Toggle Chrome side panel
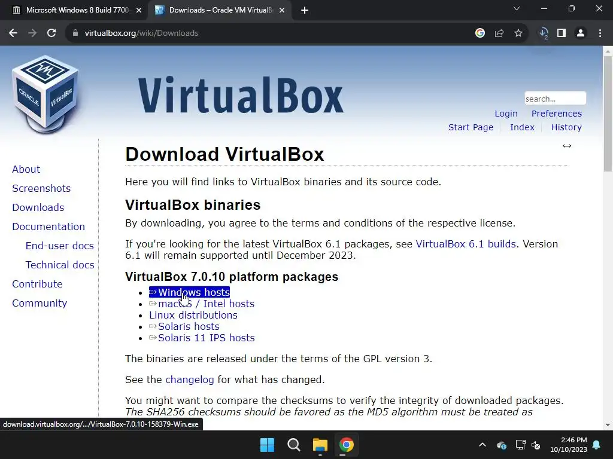The height and width of the screenshot is (459, 613). (562, 33)
